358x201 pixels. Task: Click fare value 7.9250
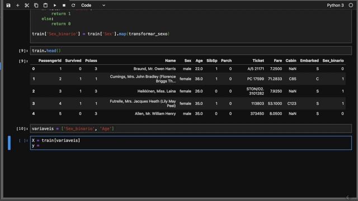coord(276,91)
